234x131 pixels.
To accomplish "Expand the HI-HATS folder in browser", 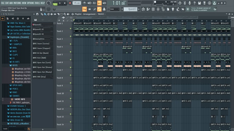I will click(x=16, y=62).
